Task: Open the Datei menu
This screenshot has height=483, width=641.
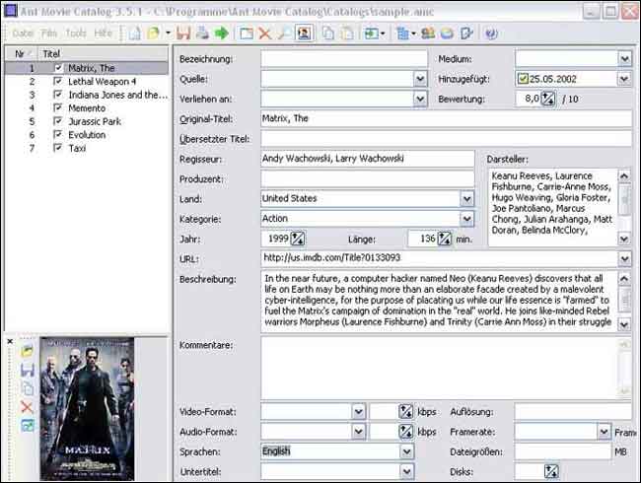Action: [23, 34]
